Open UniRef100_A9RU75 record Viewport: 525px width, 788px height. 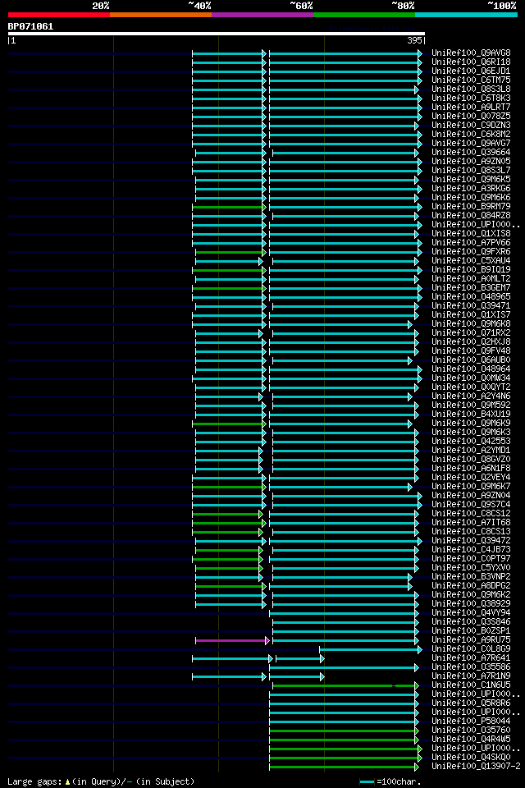point(471,641)
